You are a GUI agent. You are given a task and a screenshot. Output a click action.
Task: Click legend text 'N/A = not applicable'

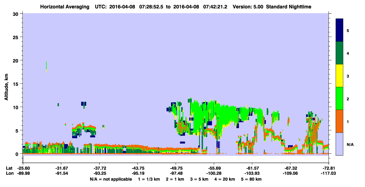(111, 179)
